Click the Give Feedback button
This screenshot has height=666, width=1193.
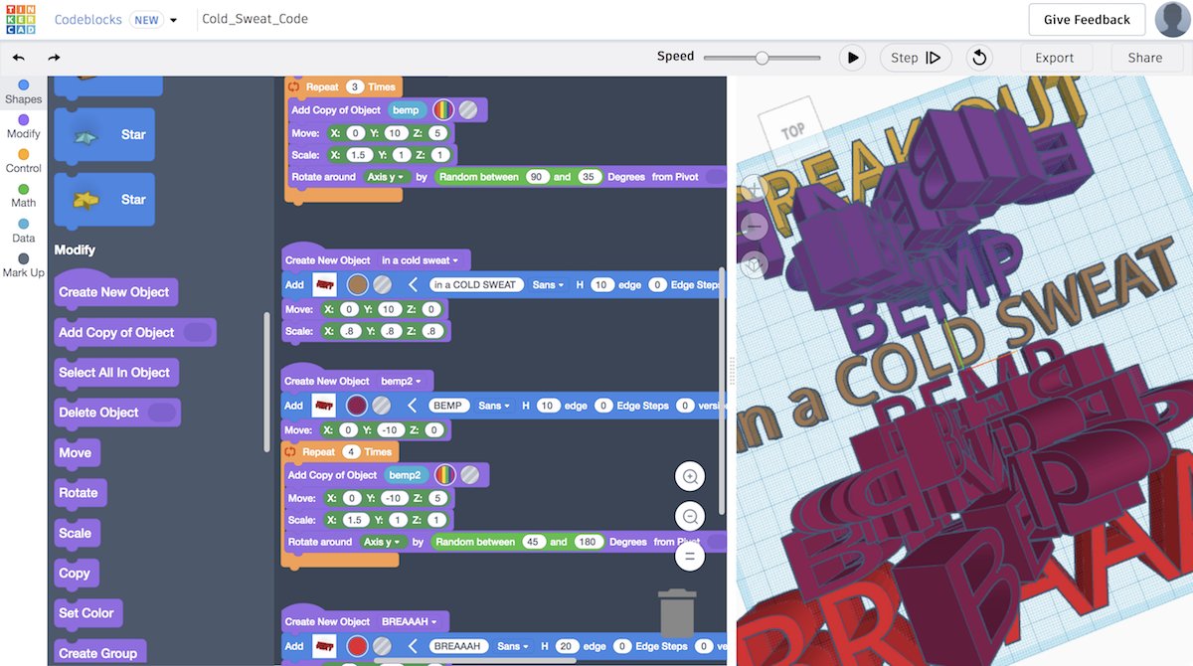pyautogui.click(x=1087, y=19)
